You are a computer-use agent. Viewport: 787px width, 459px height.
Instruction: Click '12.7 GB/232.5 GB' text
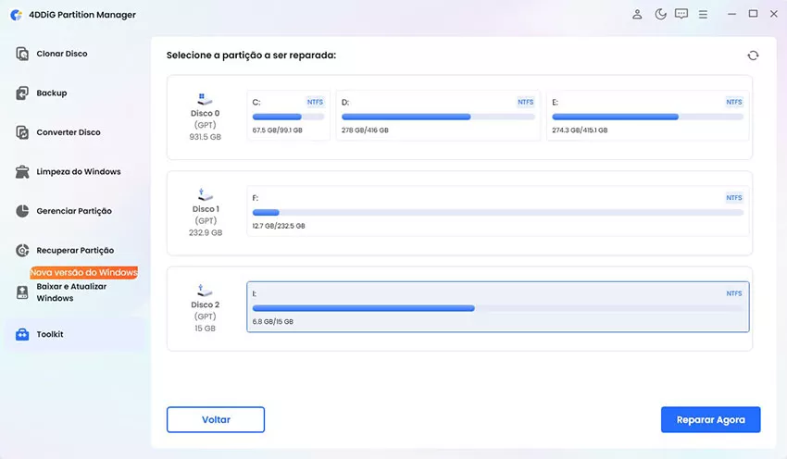coord(279,226)
